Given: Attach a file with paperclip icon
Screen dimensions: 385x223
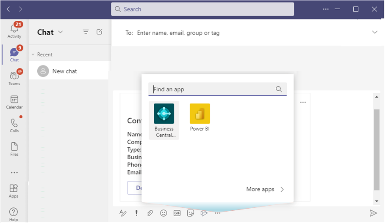Looking at the screenshot, I should pyautogui.click(x=150, y=213).
